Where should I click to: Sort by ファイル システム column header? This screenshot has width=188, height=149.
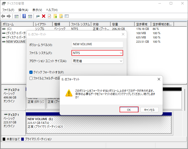tap(80, 24)
